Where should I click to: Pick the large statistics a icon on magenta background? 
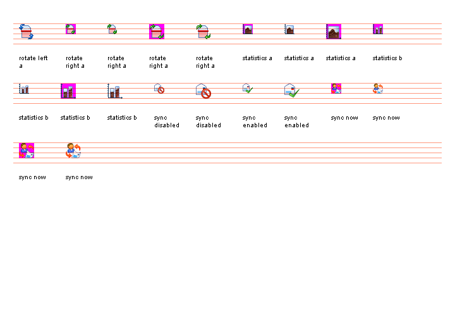click(334, 32)
